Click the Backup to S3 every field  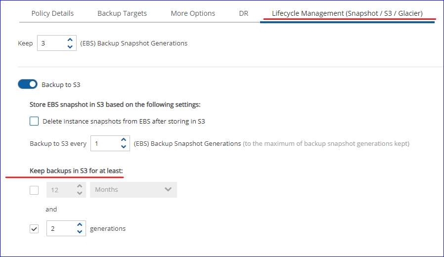pyautogui.click(x=104, y=144)
